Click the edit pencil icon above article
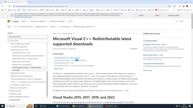Screen dimensions: 193x108 click(x=133, y=33)
